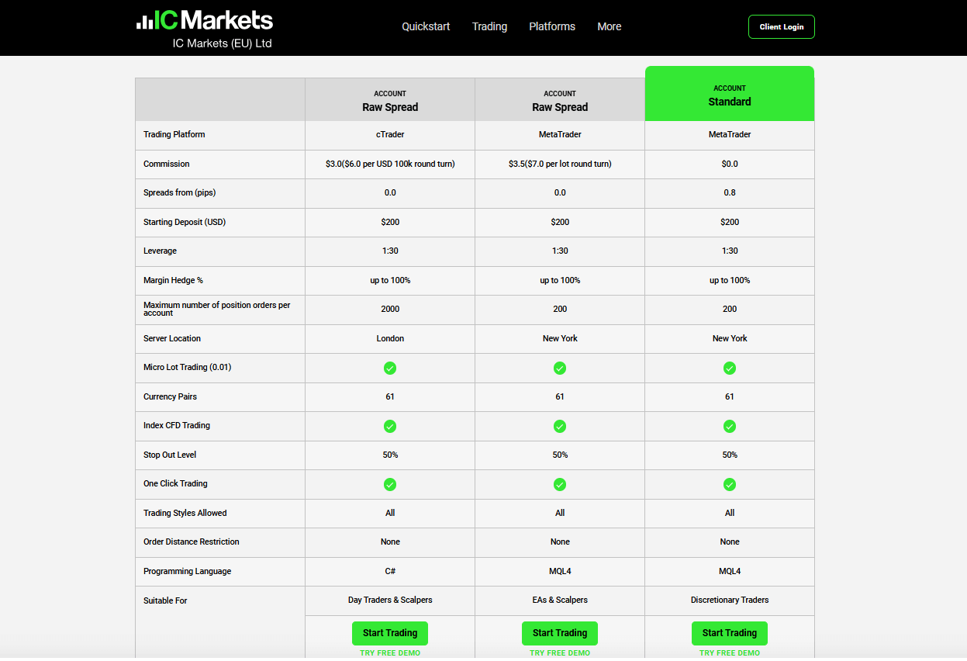Open the Trading menu
Screen dimensions: 967x661
point(489,26)
